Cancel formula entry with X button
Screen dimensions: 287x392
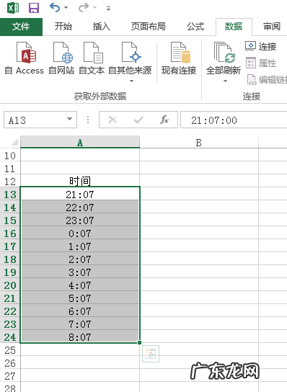[112, 120]
